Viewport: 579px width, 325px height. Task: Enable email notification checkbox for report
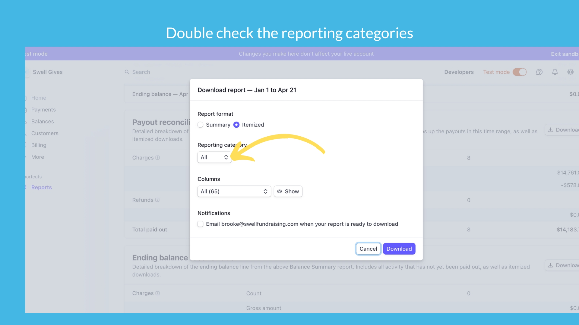point(201,224)
